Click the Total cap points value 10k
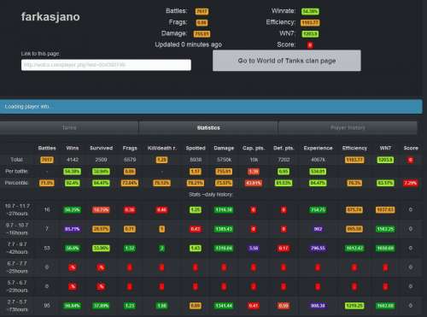The width and height of the screenshot is (427, 317). point(254,160)
